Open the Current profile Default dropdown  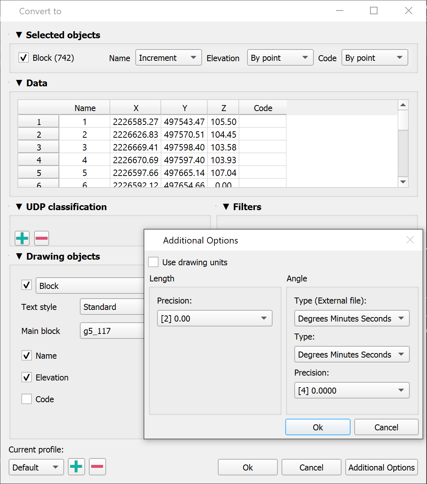(36, 467)
